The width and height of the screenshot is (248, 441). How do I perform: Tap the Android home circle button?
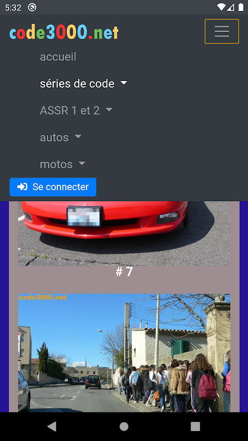[x=124, y=426]
